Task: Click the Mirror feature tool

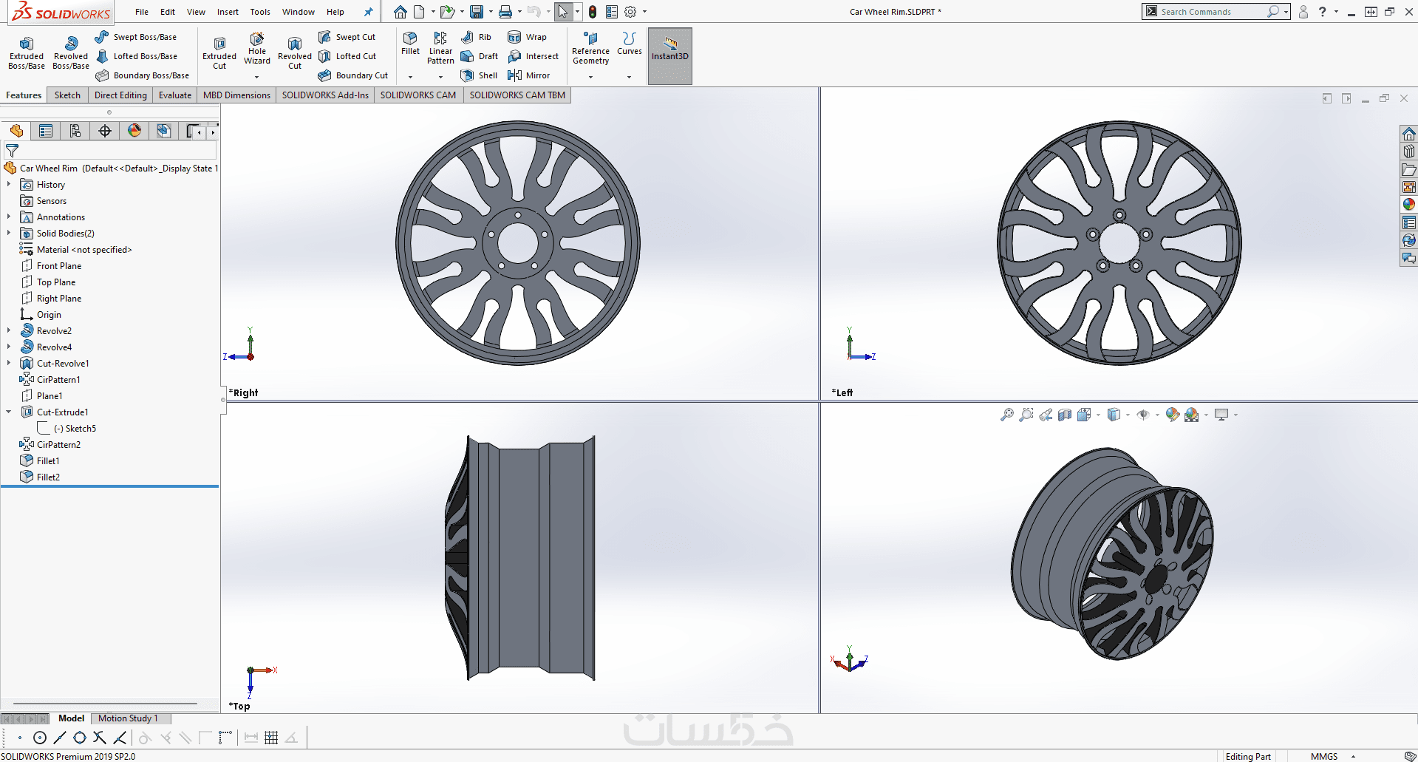Action: (529, 75)
